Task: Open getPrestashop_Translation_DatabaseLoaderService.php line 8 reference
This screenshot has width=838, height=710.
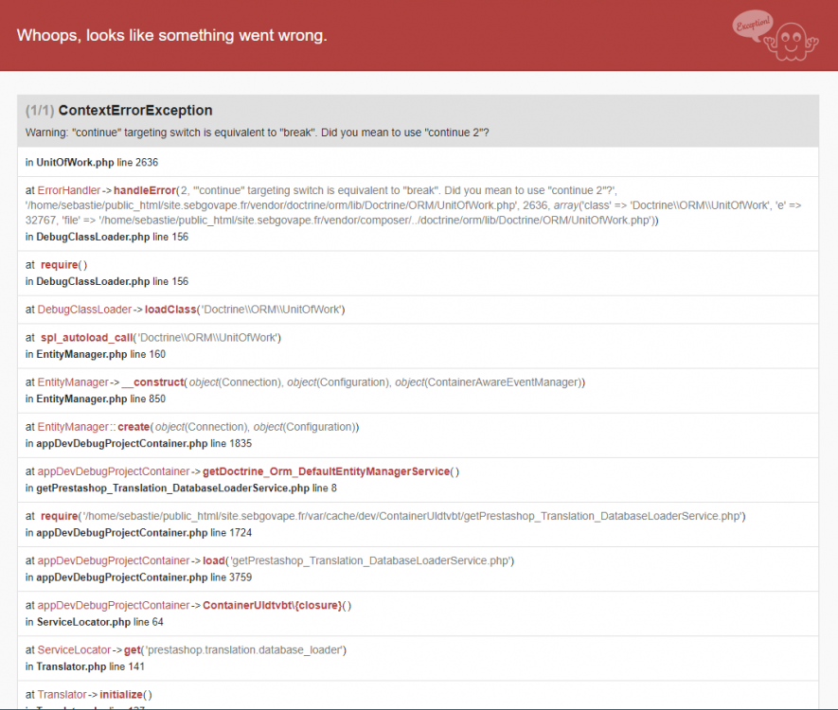Action: tap(181, 488)
